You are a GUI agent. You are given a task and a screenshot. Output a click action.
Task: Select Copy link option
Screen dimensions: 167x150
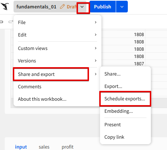click(x=125, y=137)
